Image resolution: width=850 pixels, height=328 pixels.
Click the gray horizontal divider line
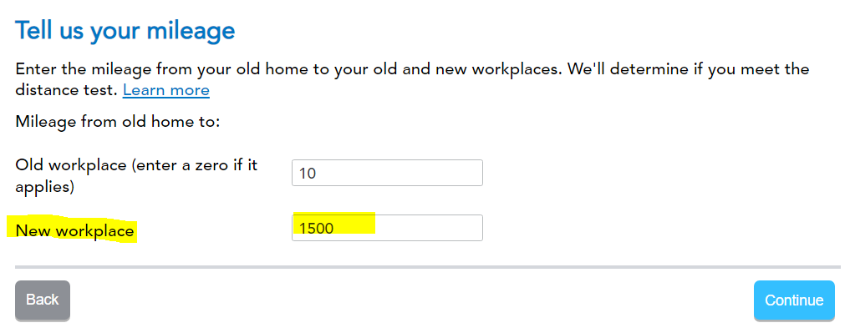(428, 267)
